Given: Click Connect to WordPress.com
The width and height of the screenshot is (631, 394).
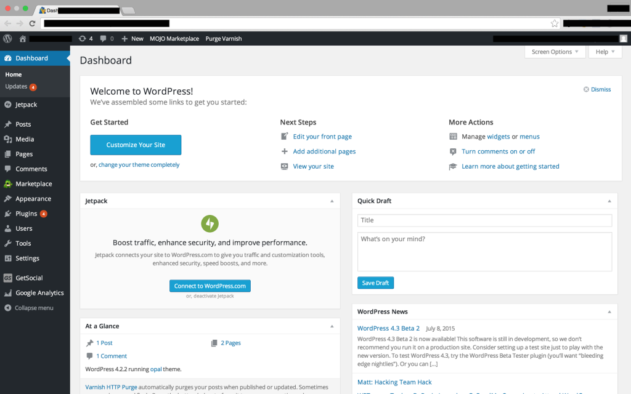Looking at the screenshot, I should [210, 286].
